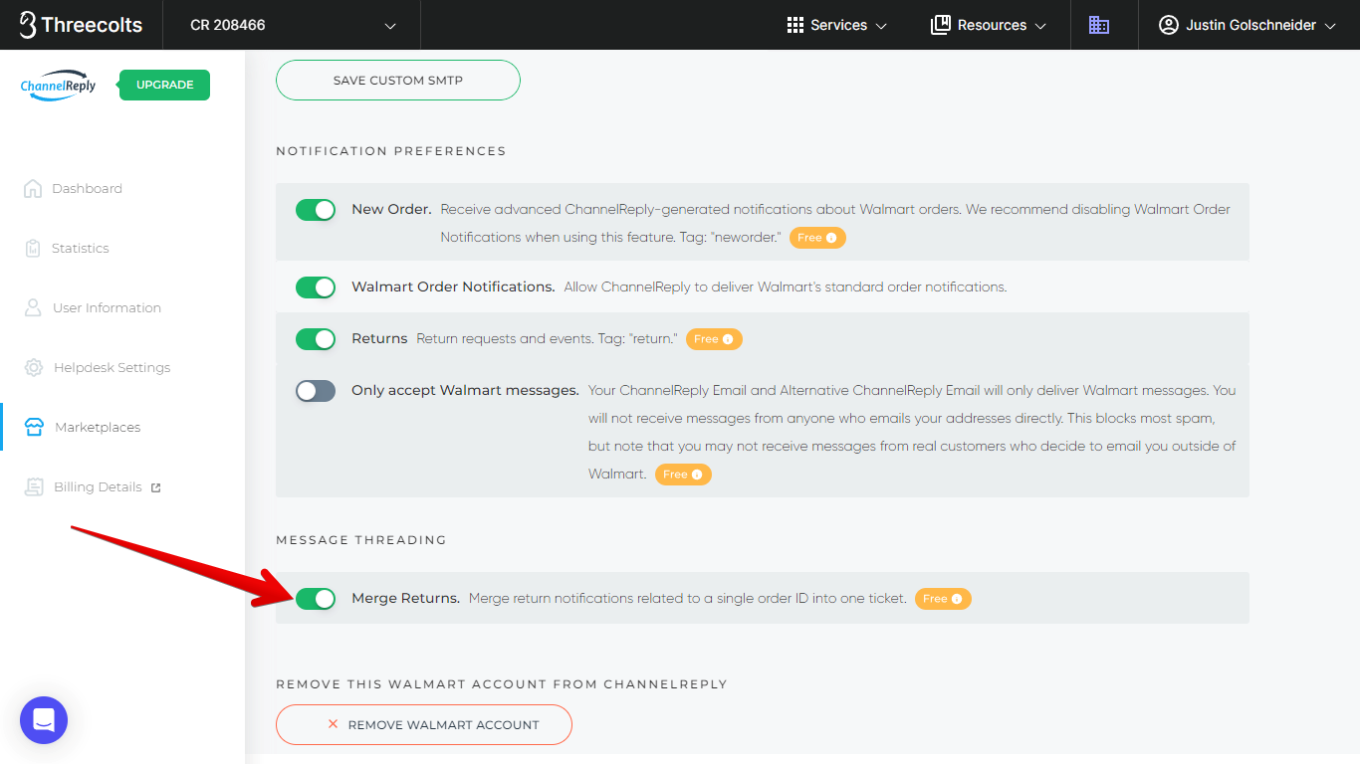This screenshot has height=764, width=1360.
Task: Turn off the Merge Returns switch
Action: (x=316, y=598)
